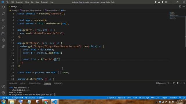Toggle the secondary side bar
This screenshot has height=104, width=186.
pos(162,2)
